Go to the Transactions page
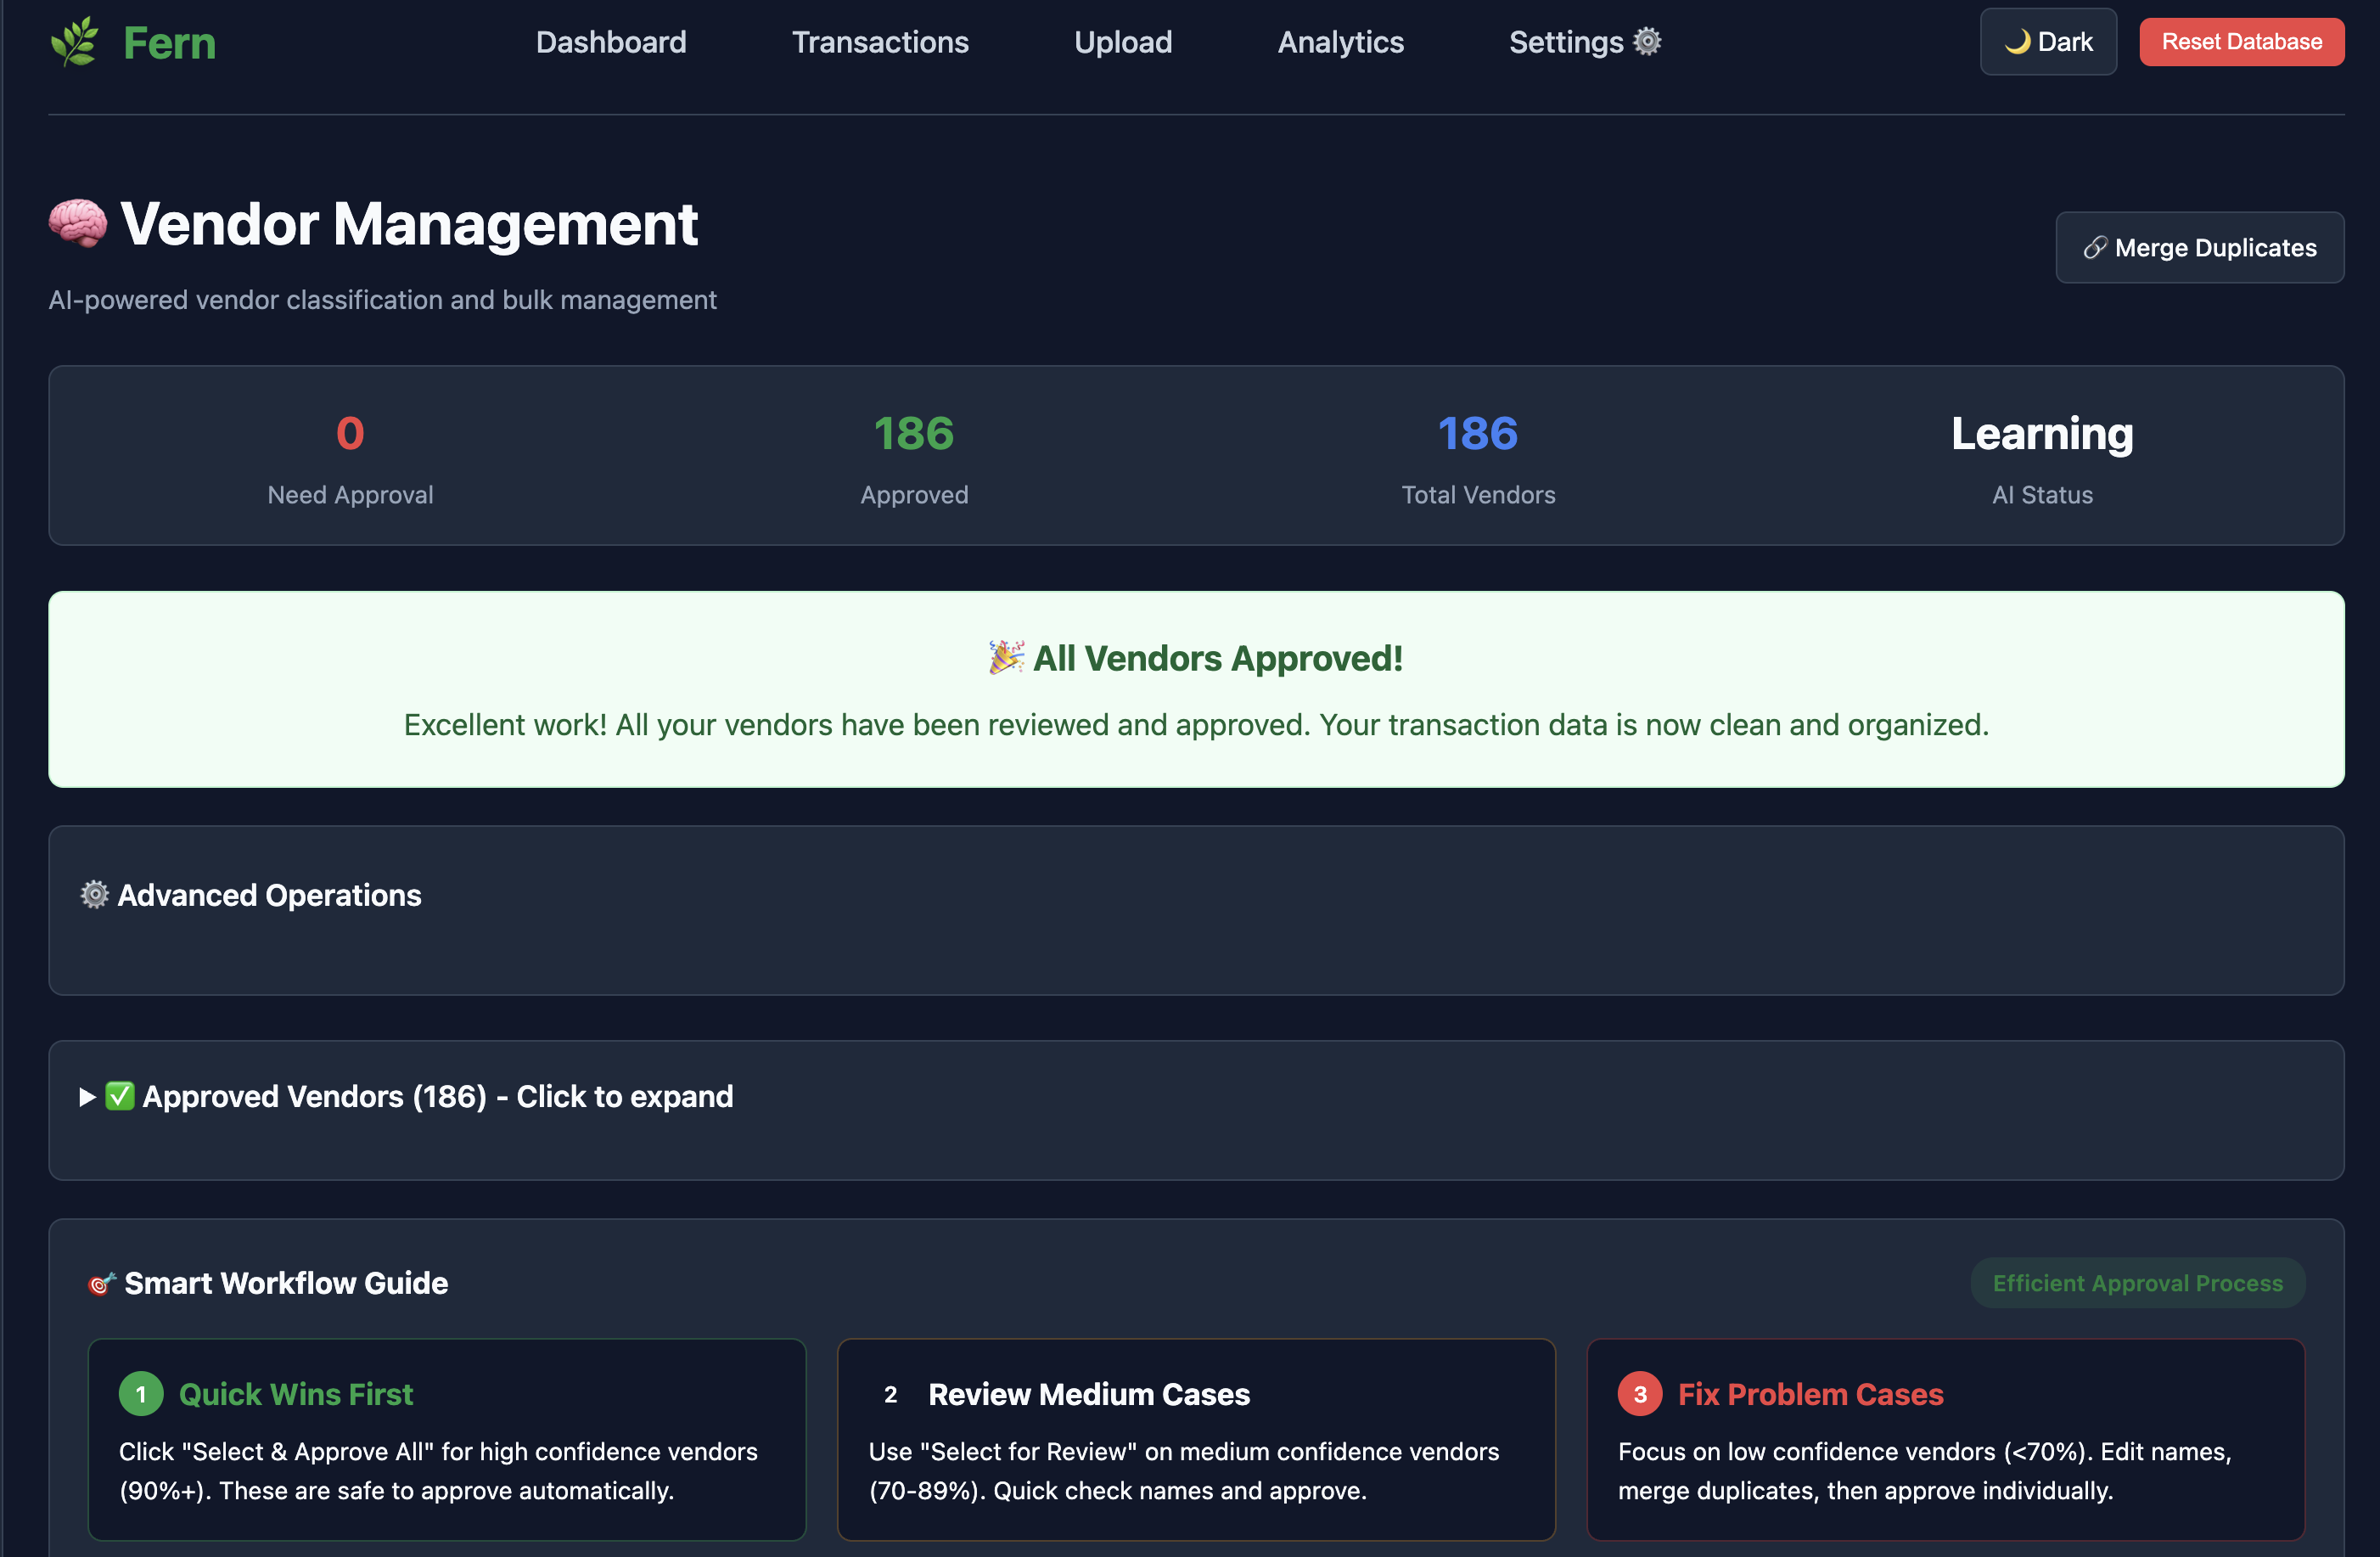2380x1557 pixels. [880, 42]
